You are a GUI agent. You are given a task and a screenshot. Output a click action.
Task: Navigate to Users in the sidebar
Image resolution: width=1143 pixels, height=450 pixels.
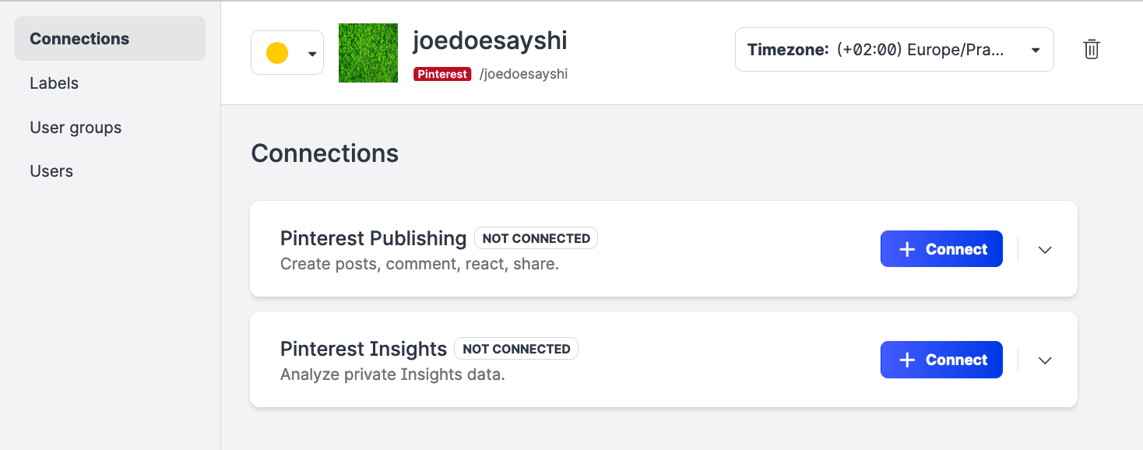coord(51,171)
